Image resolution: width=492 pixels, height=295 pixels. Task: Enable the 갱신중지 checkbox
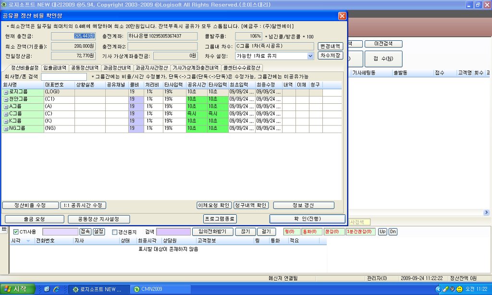(x=115, y=232)
